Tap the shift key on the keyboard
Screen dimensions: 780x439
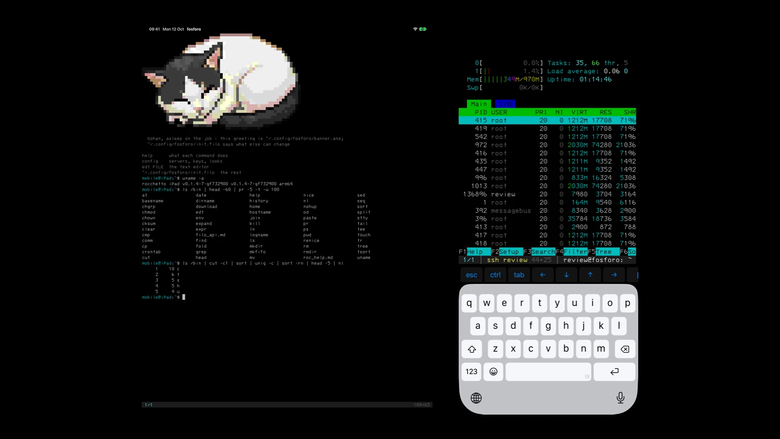click(x=472, y=349)
